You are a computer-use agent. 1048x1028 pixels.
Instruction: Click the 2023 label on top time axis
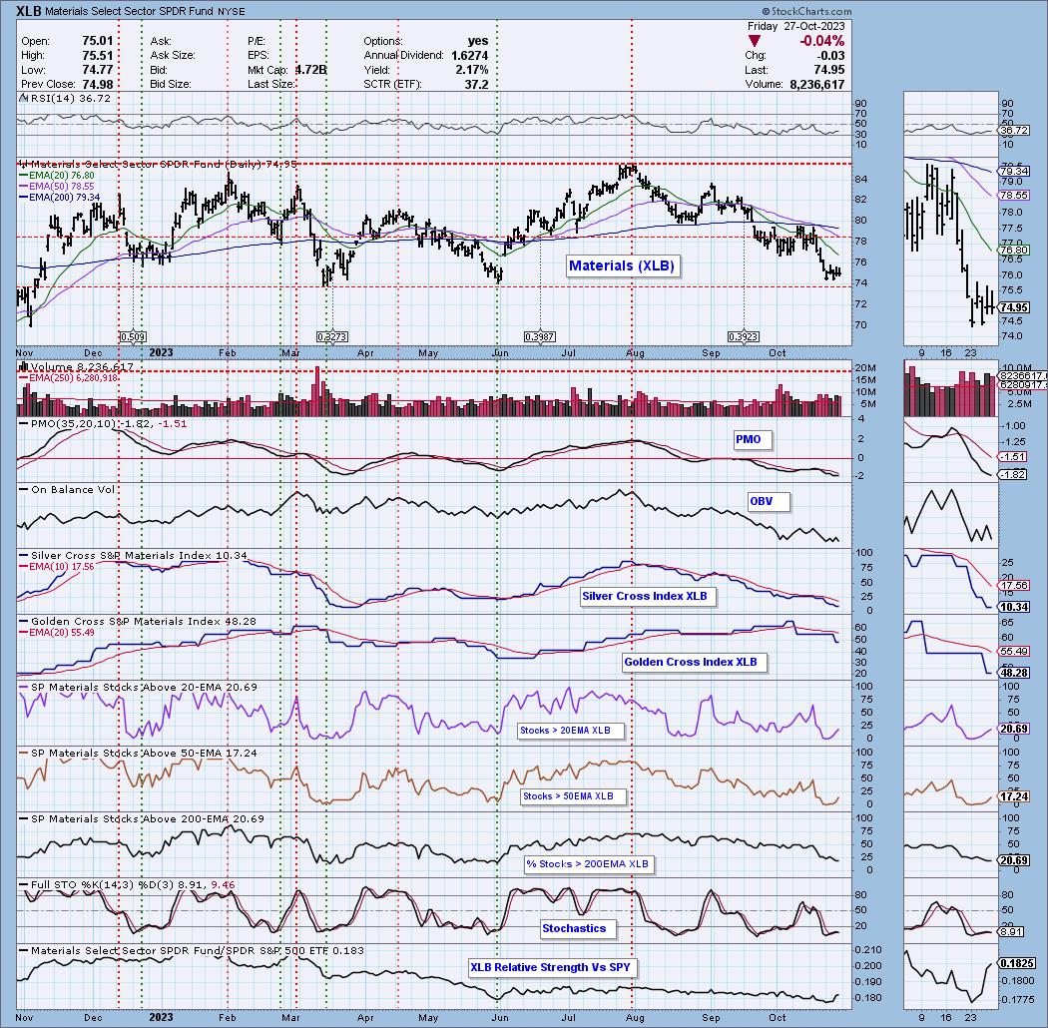coord(161,352)
